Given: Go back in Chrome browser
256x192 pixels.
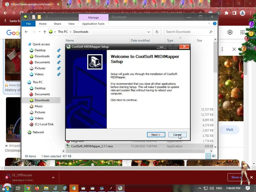Looking at the screenshot, I should click(5, 13).
